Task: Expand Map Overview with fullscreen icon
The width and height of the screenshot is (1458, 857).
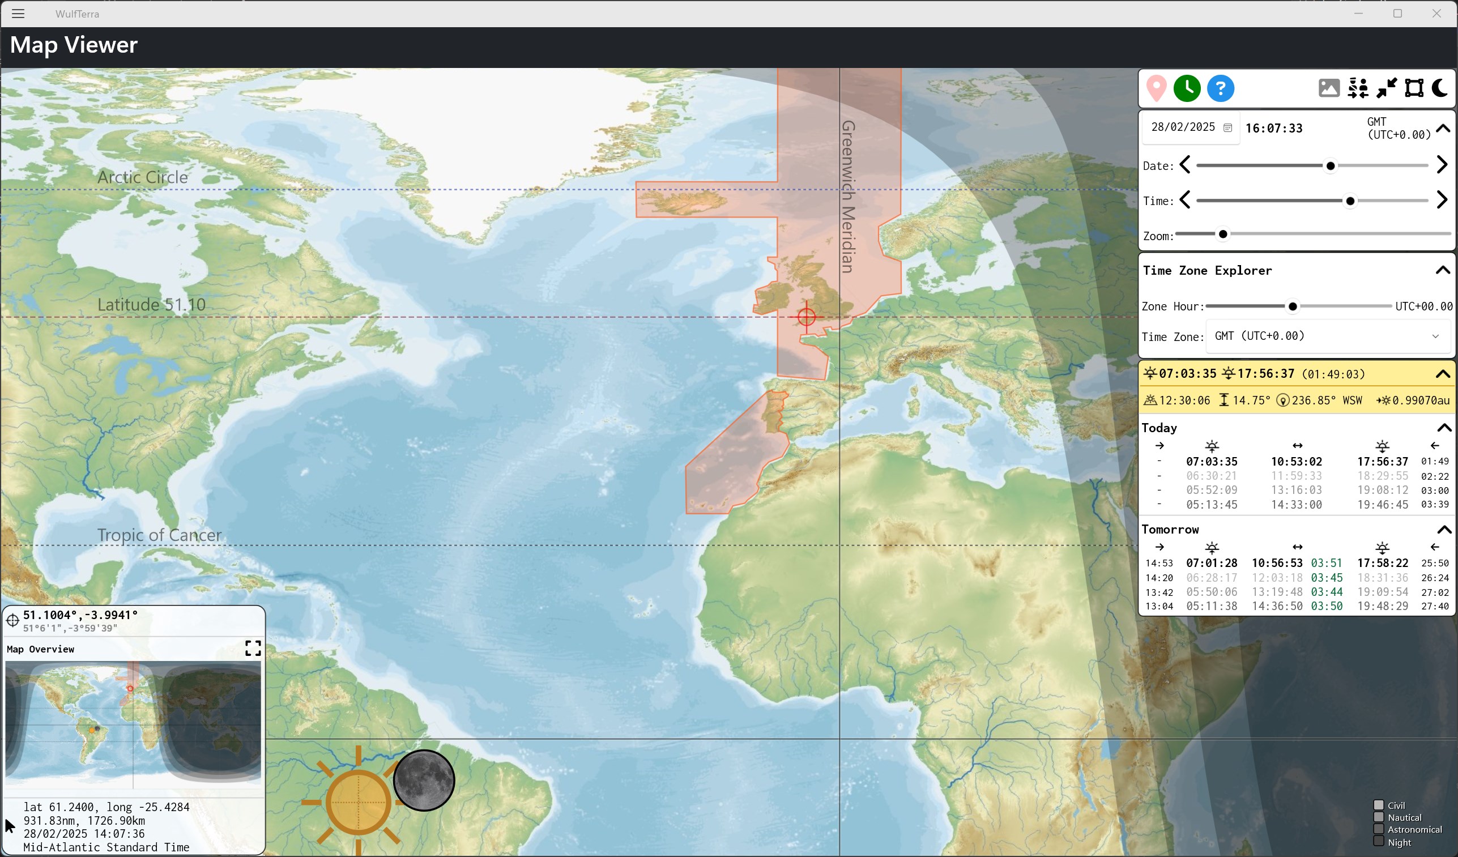Action: (253, 648)
